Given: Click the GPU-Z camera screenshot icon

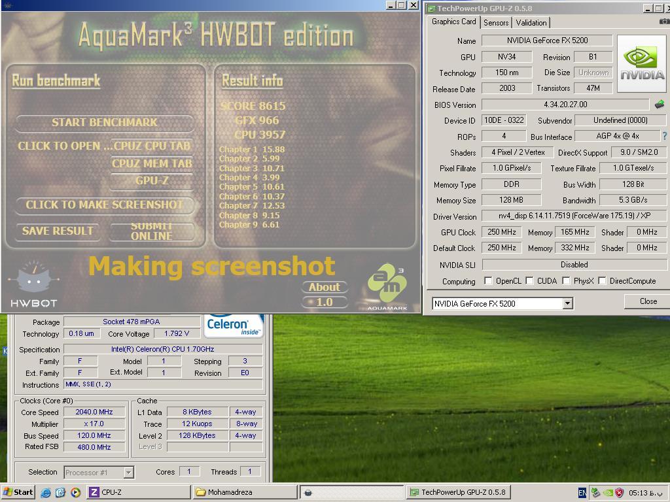Looking at the screenshot, I should (664, 22).
